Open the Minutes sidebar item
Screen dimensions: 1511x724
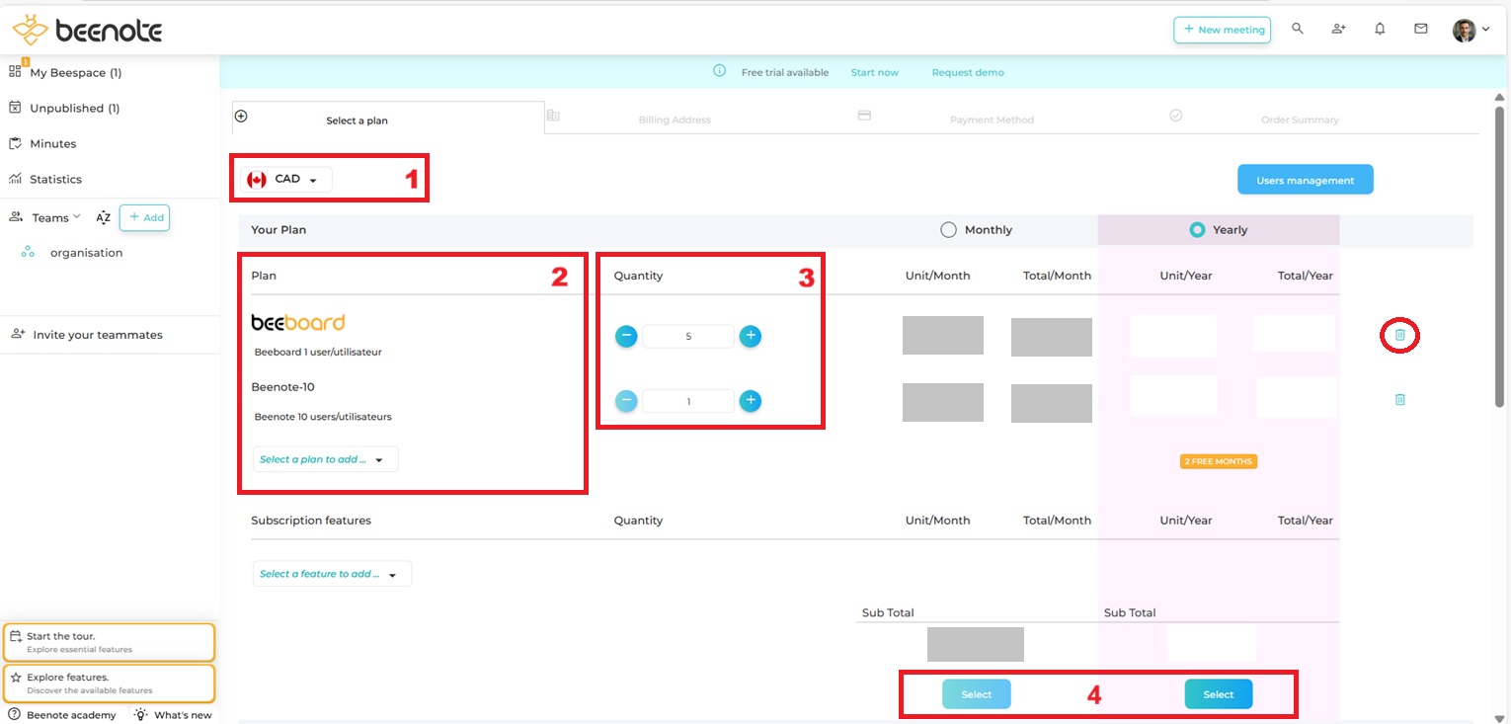point(52,144)
